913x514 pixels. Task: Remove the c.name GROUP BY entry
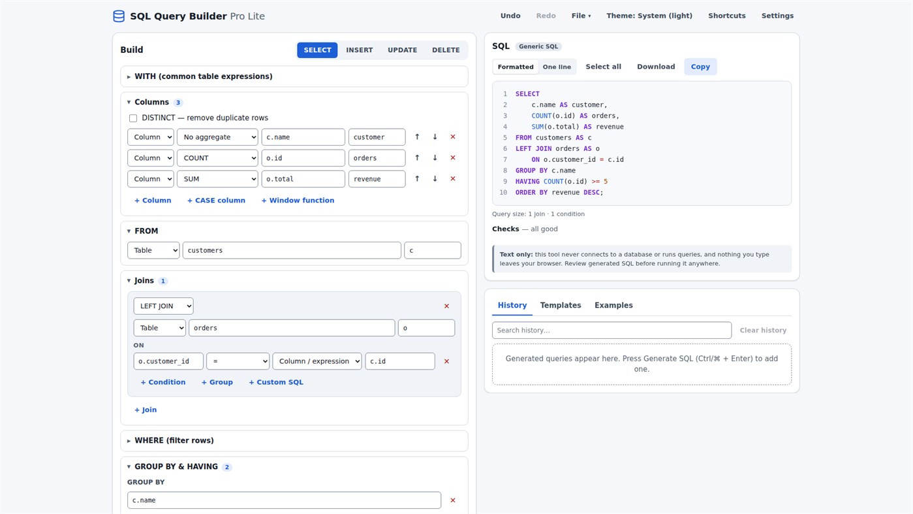tap(453, 500)
